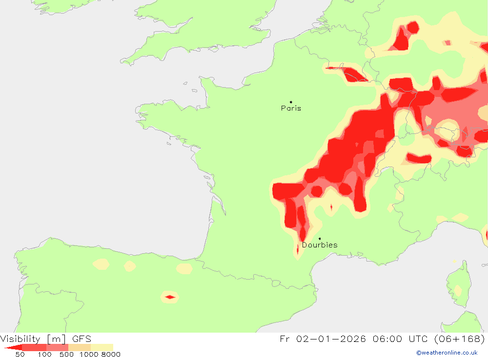Click the orange legend swatch between 500 and 1000
The width and height of the screenshot is (488, 357).
(x=80, y=347)
